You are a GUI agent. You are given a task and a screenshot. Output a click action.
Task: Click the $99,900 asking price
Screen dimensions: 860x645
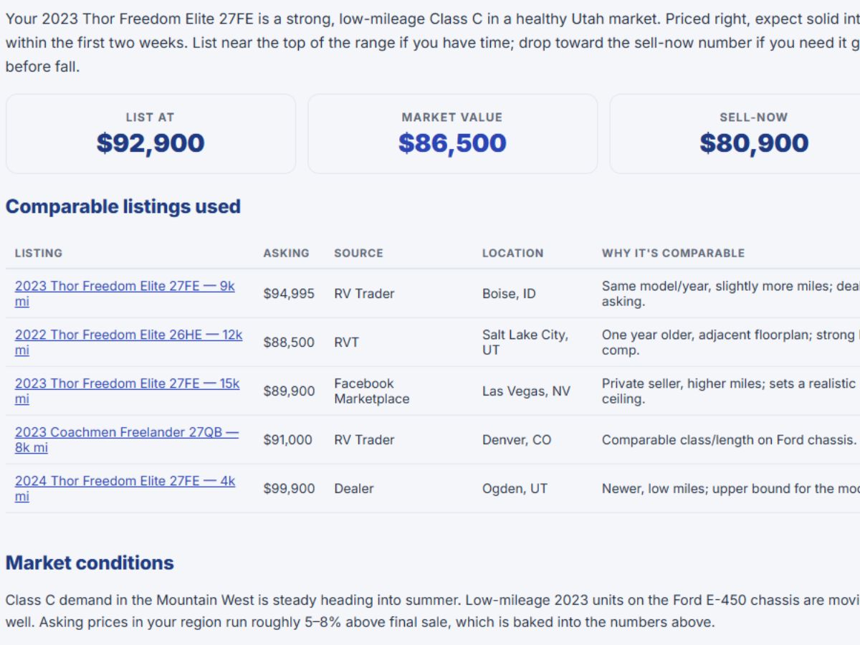289,489
